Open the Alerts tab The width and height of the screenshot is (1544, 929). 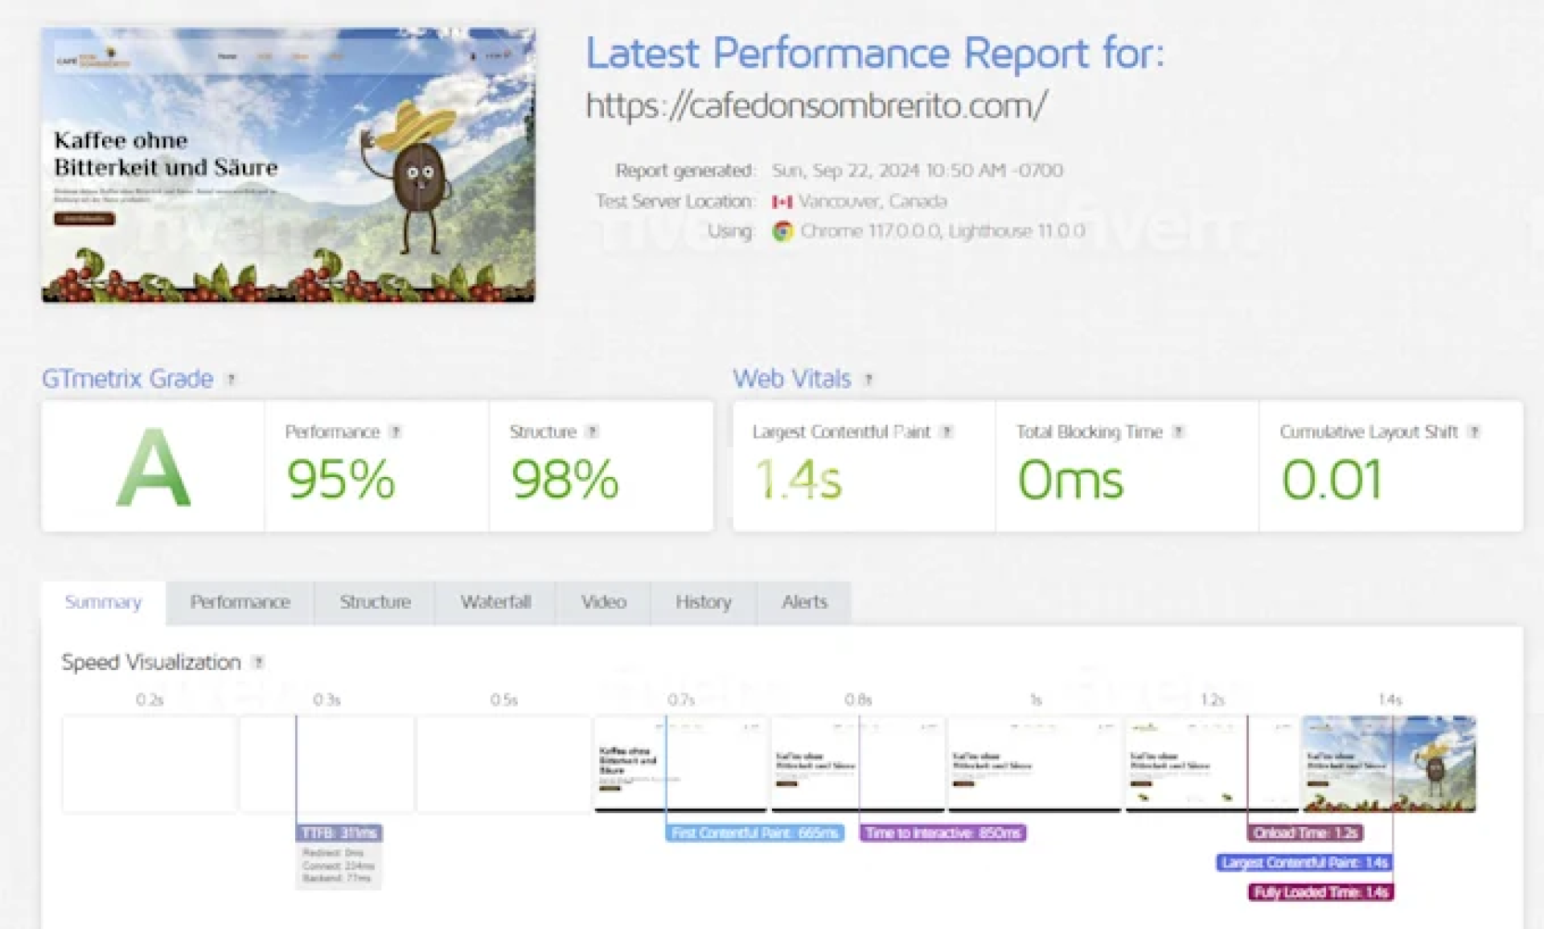[x=804, y=602]
